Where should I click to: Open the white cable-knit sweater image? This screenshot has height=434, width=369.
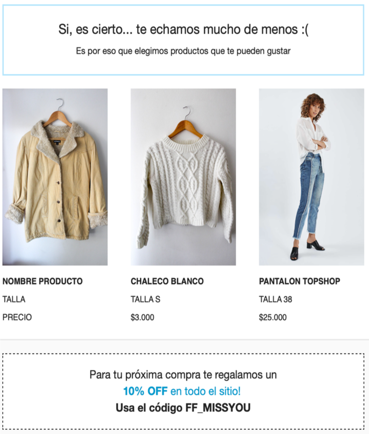[x=183, y=177]
